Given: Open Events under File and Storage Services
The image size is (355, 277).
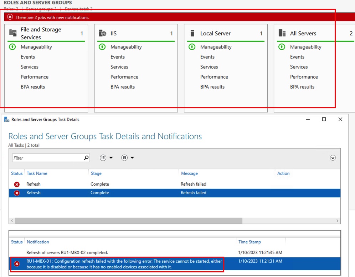Looking at the screenshot, I should 28,57.
